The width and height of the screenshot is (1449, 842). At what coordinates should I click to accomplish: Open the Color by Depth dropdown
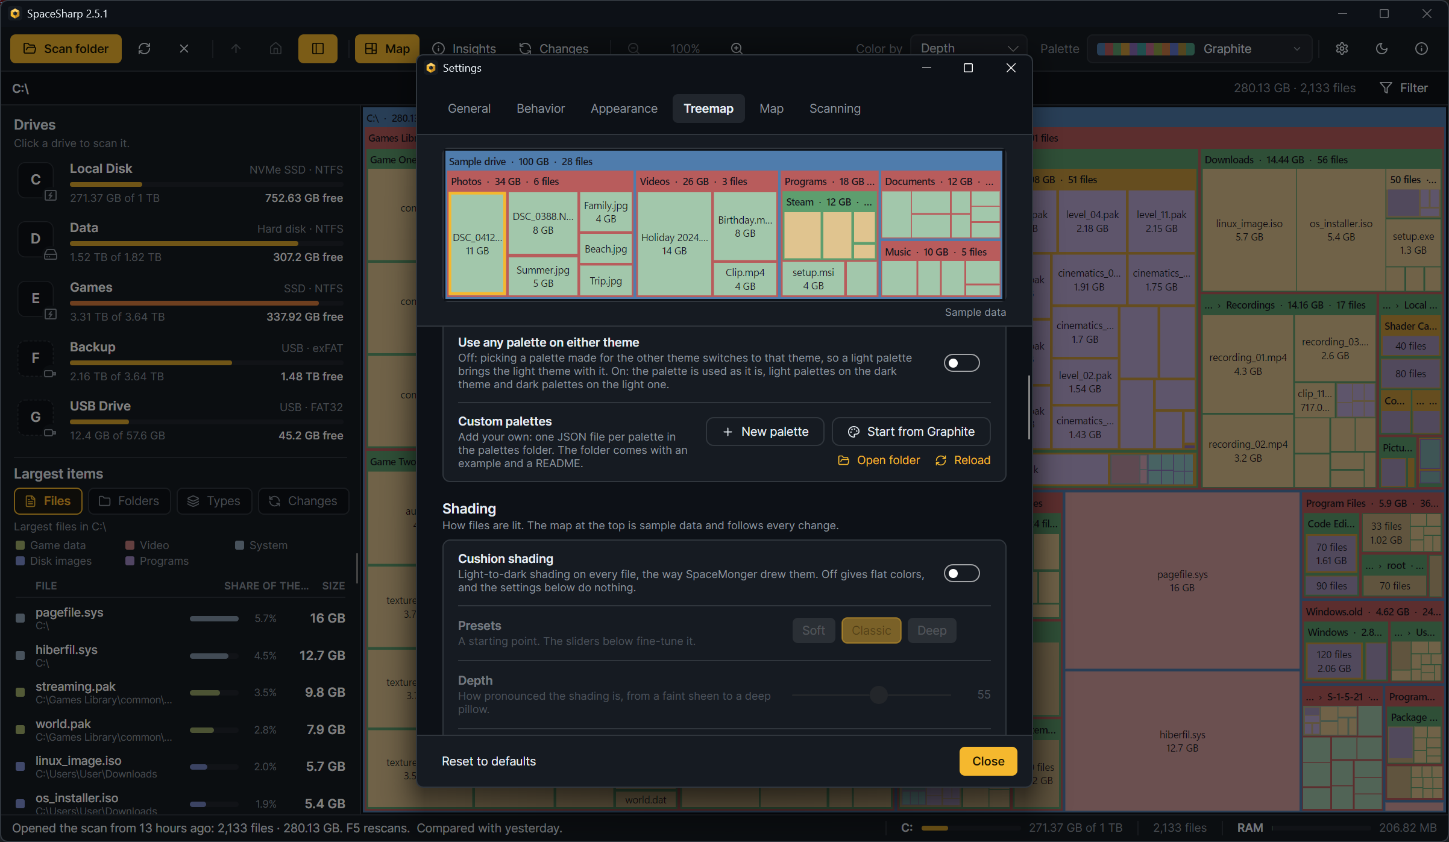969,49
